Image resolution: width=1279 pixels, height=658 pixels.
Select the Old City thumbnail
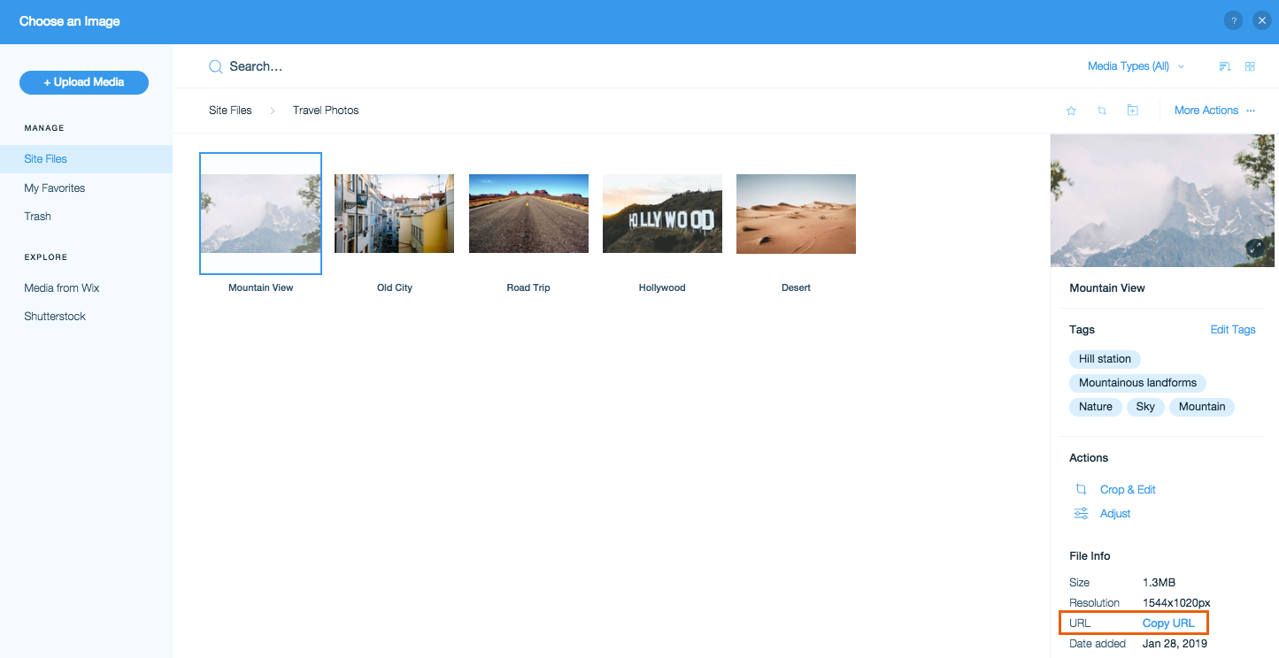[394, 213]
